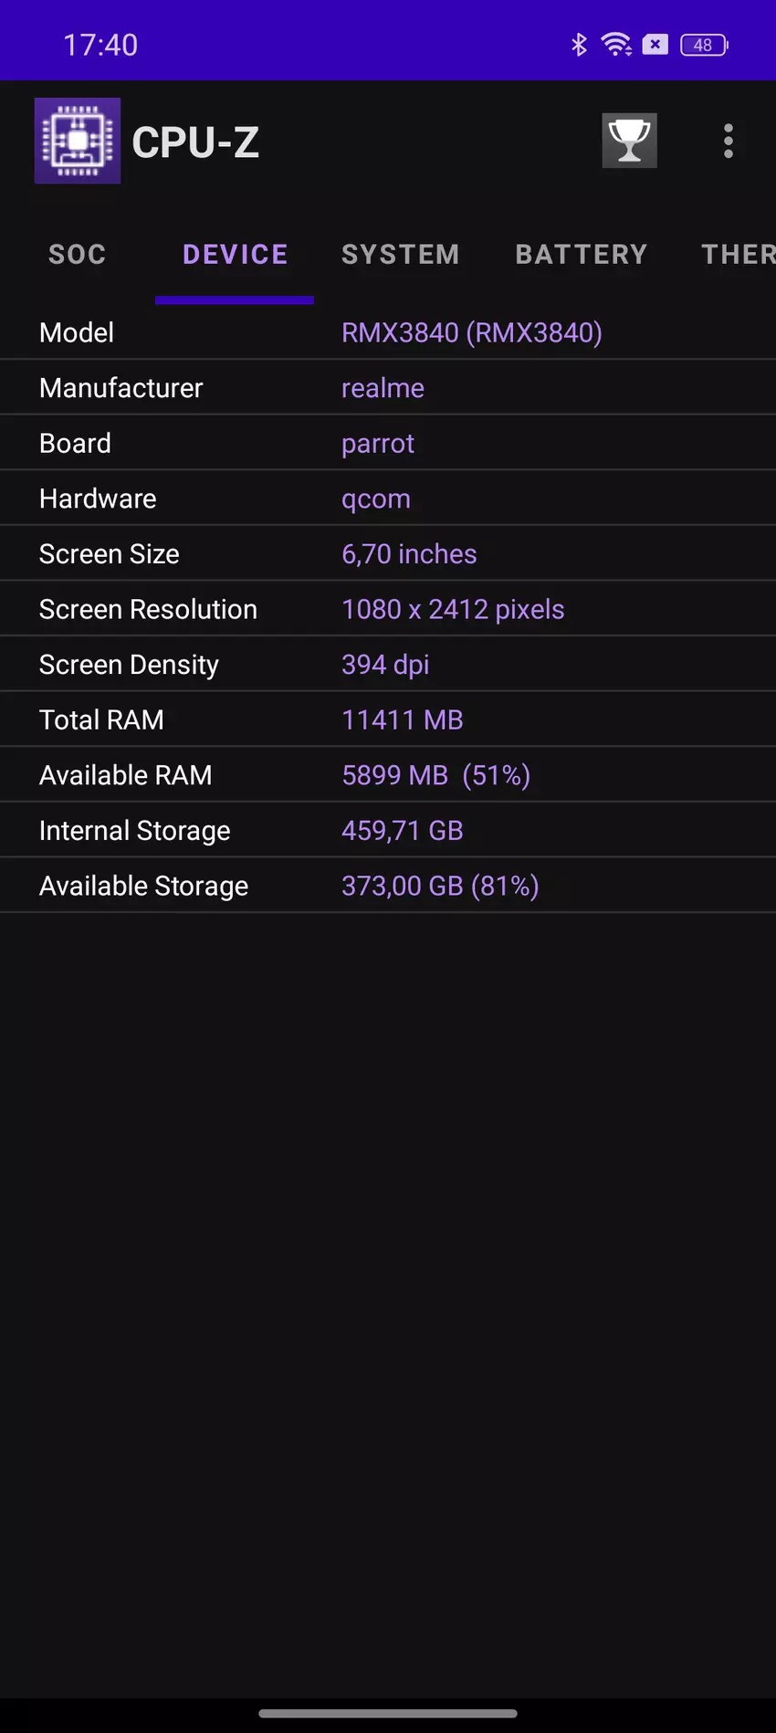Tap the Total RAM 11411 MB value

tap(403, 720)
